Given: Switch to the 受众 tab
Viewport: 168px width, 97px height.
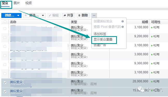Looking at the screenshot, I should click(x=5, y=3).
